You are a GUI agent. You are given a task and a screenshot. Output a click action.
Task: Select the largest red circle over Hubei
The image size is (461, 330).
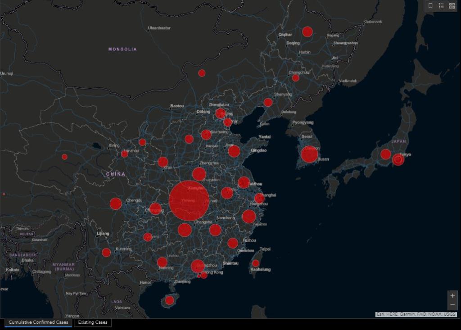pos(189,201)
